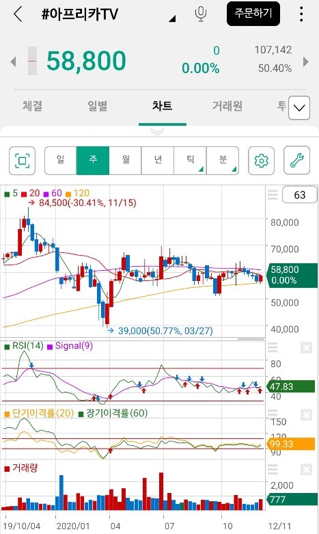Tap the 거래량 panel hamburger handle
319x534 pixels.
coord(273,469)
